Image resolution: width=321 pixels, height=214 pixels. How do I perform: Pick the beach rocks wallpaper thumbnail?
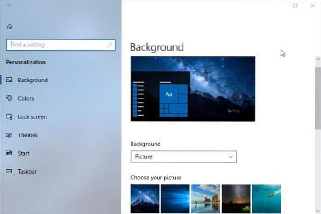coord(206,198)
